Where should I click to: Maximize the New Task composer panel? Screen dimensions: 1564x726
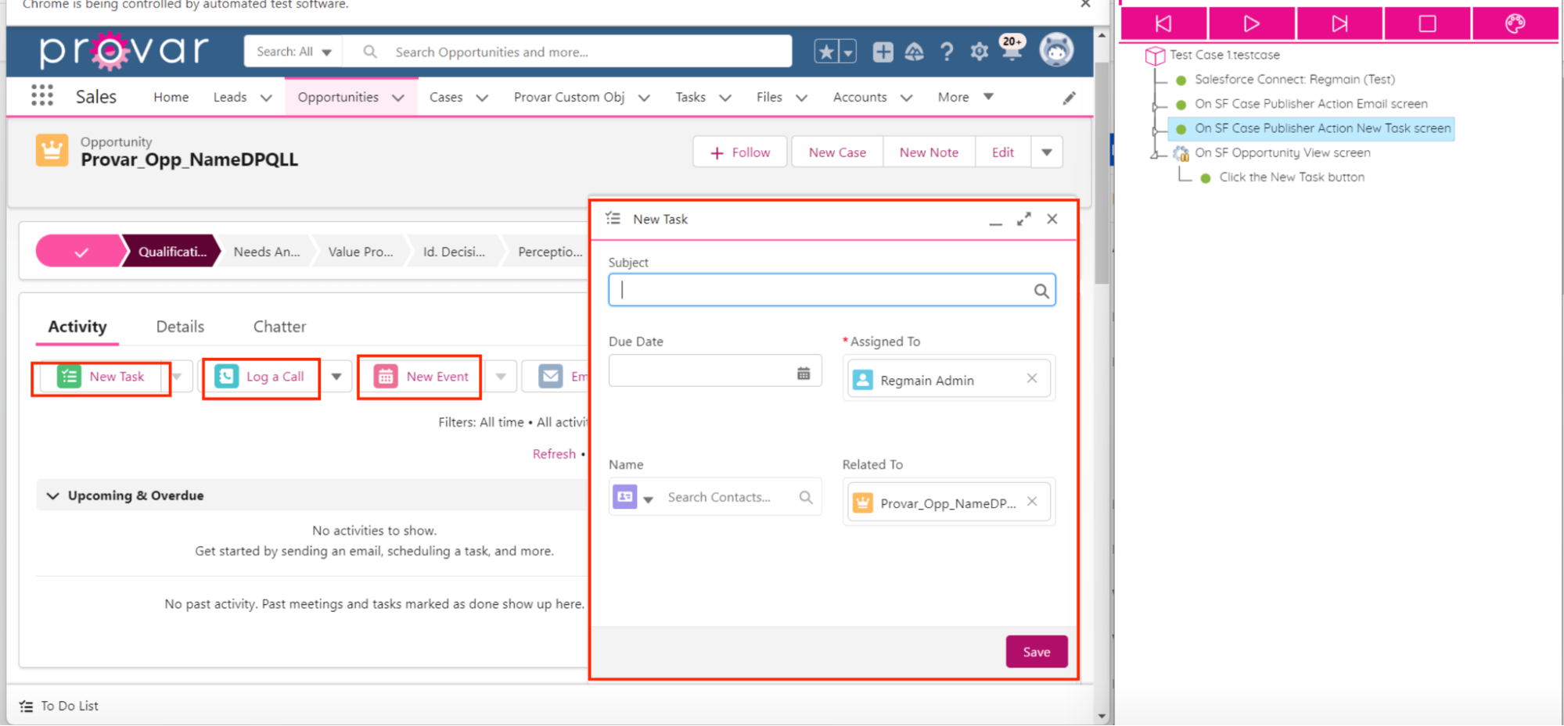point(1023,220)
